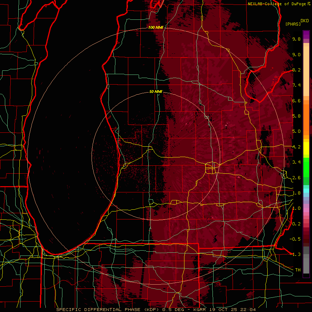Click the 22:04 timestamp in caption
Screen dimensions: 312x312
pyautogui.click(x=248, y=310)
